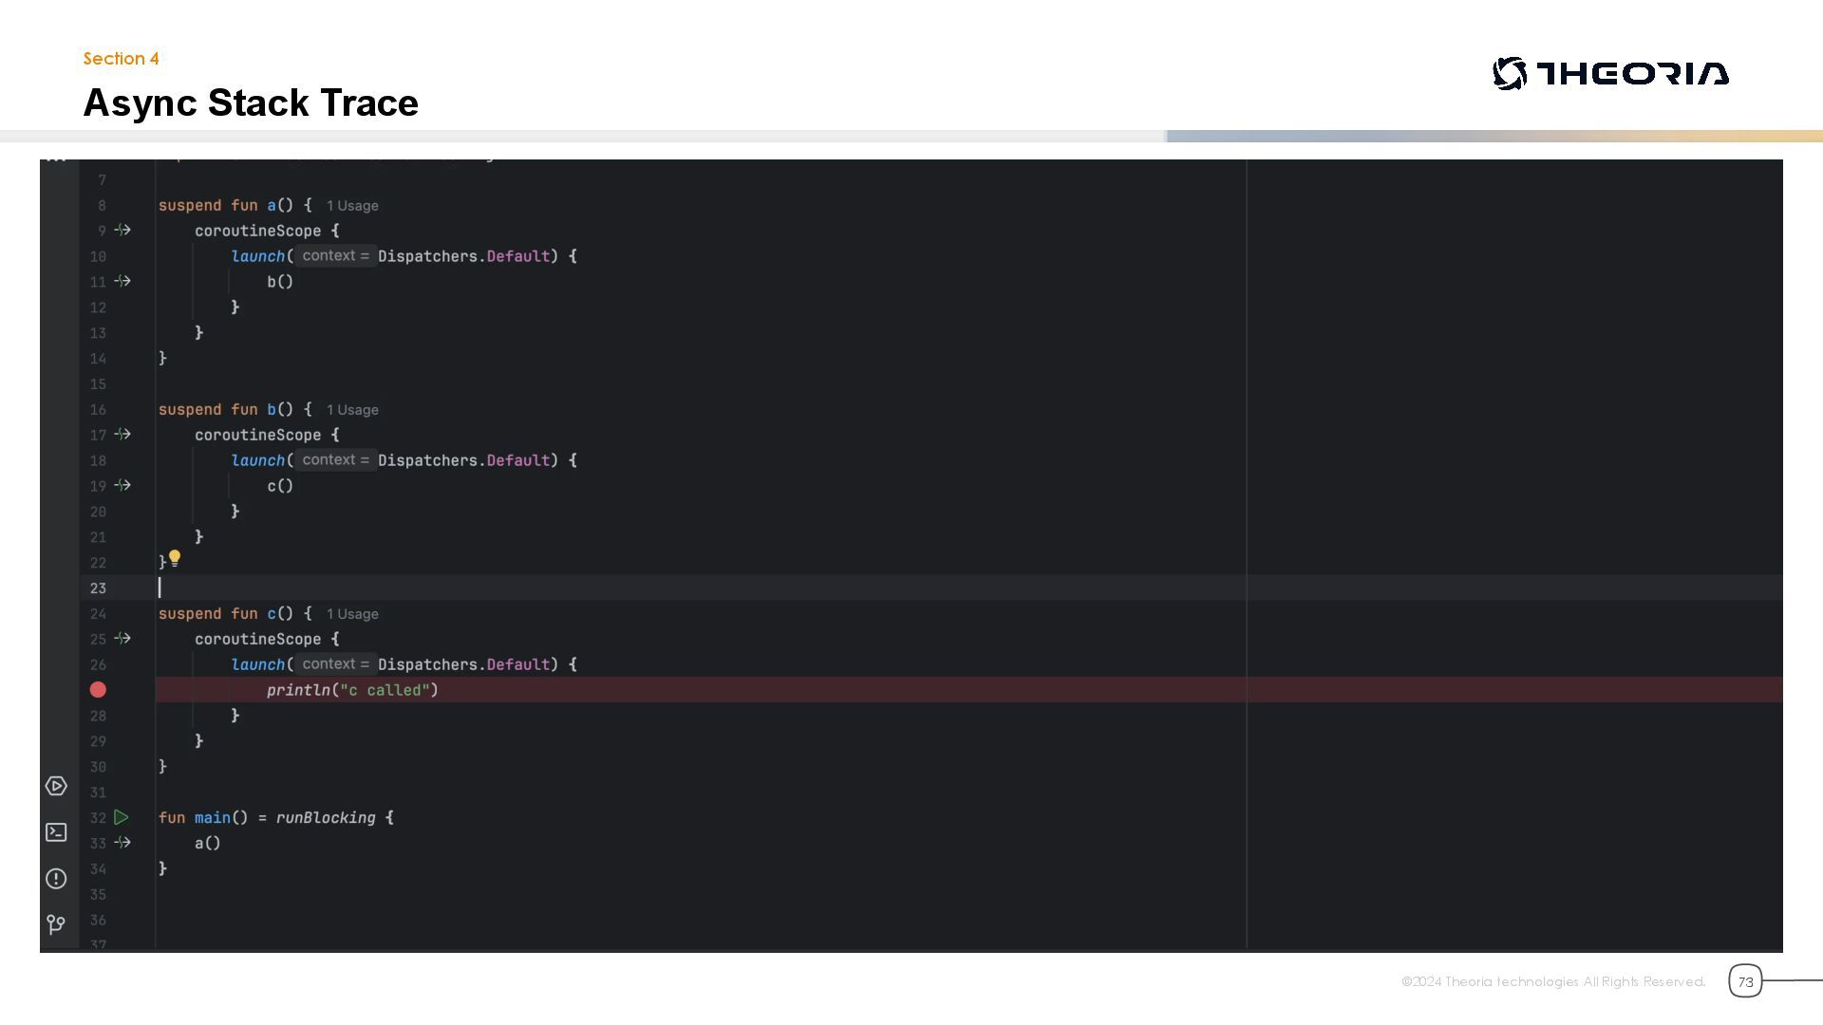Click the page number 73 badge
Image resolution: width=1823 pixels, height=1025 pixels.
[1745, 981]
